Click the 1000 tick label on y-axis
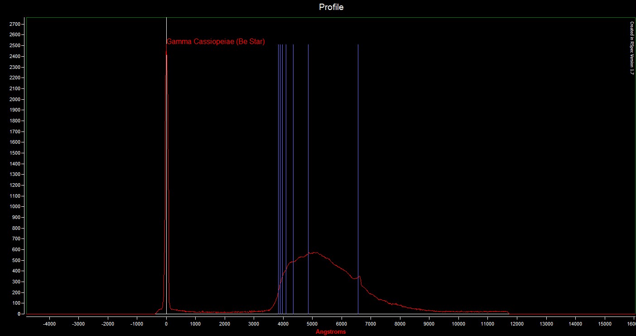 pos(15,207)
